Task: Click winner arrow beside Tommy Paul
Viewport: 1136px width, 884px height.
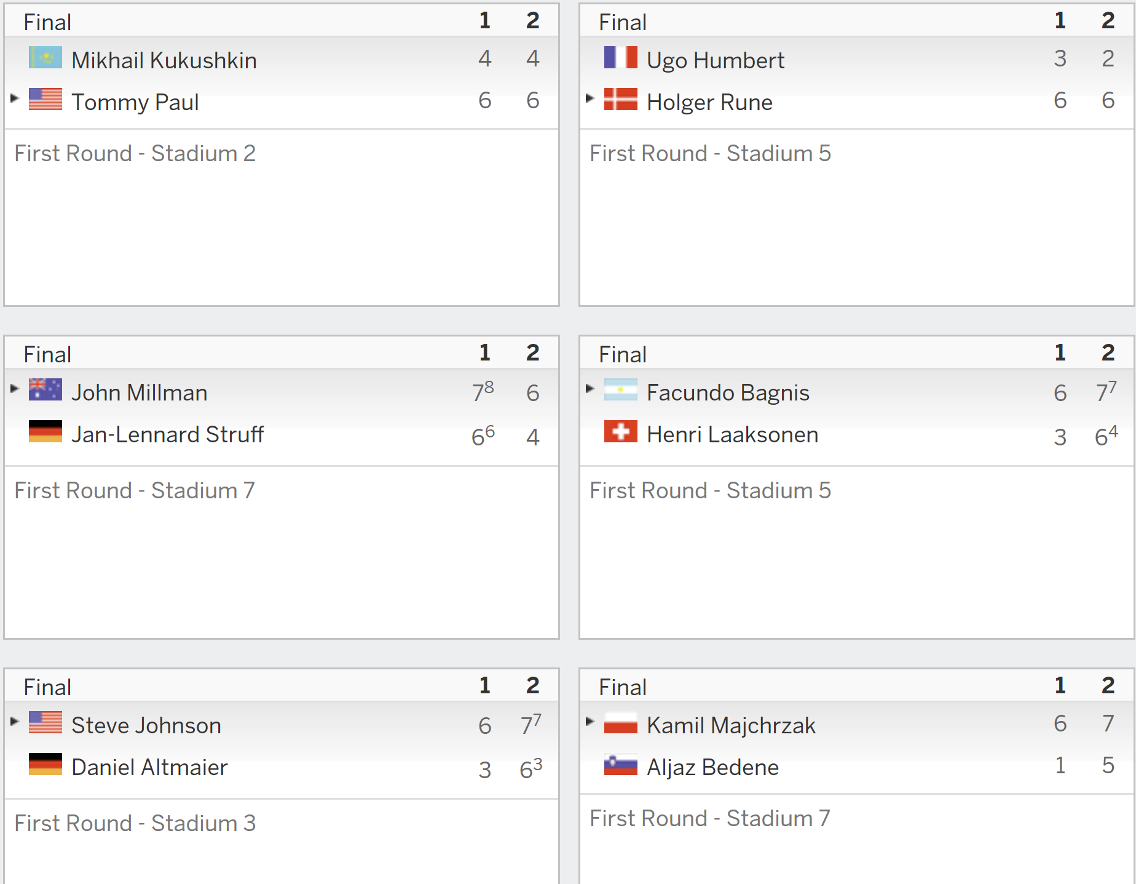Action: click(15, 98)
